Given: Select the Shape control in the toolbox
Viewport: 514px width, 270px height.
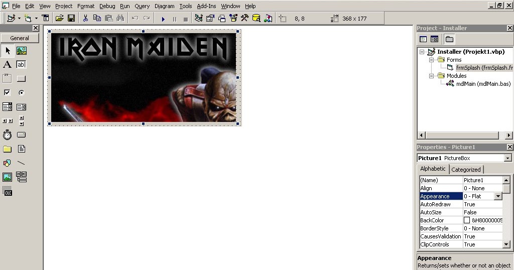Looking at the screenshot, I should [7, 163].
